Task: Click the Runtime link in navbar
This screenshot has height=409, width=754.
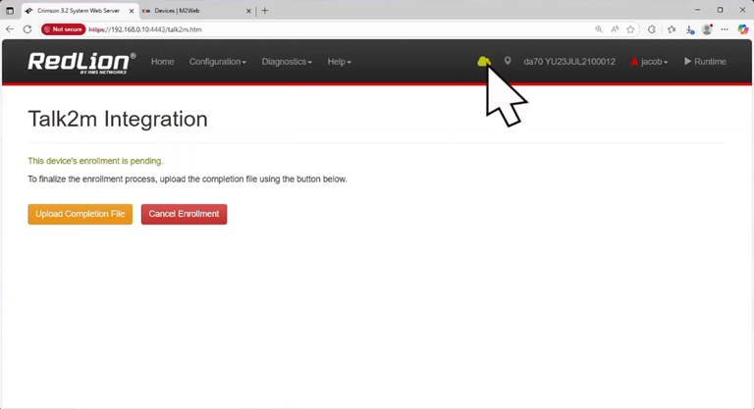Action: [x=705, y=62]
